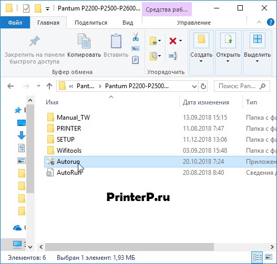277x264 pixels.
Task: Select the SETUP folder
Action: point(160,140)
